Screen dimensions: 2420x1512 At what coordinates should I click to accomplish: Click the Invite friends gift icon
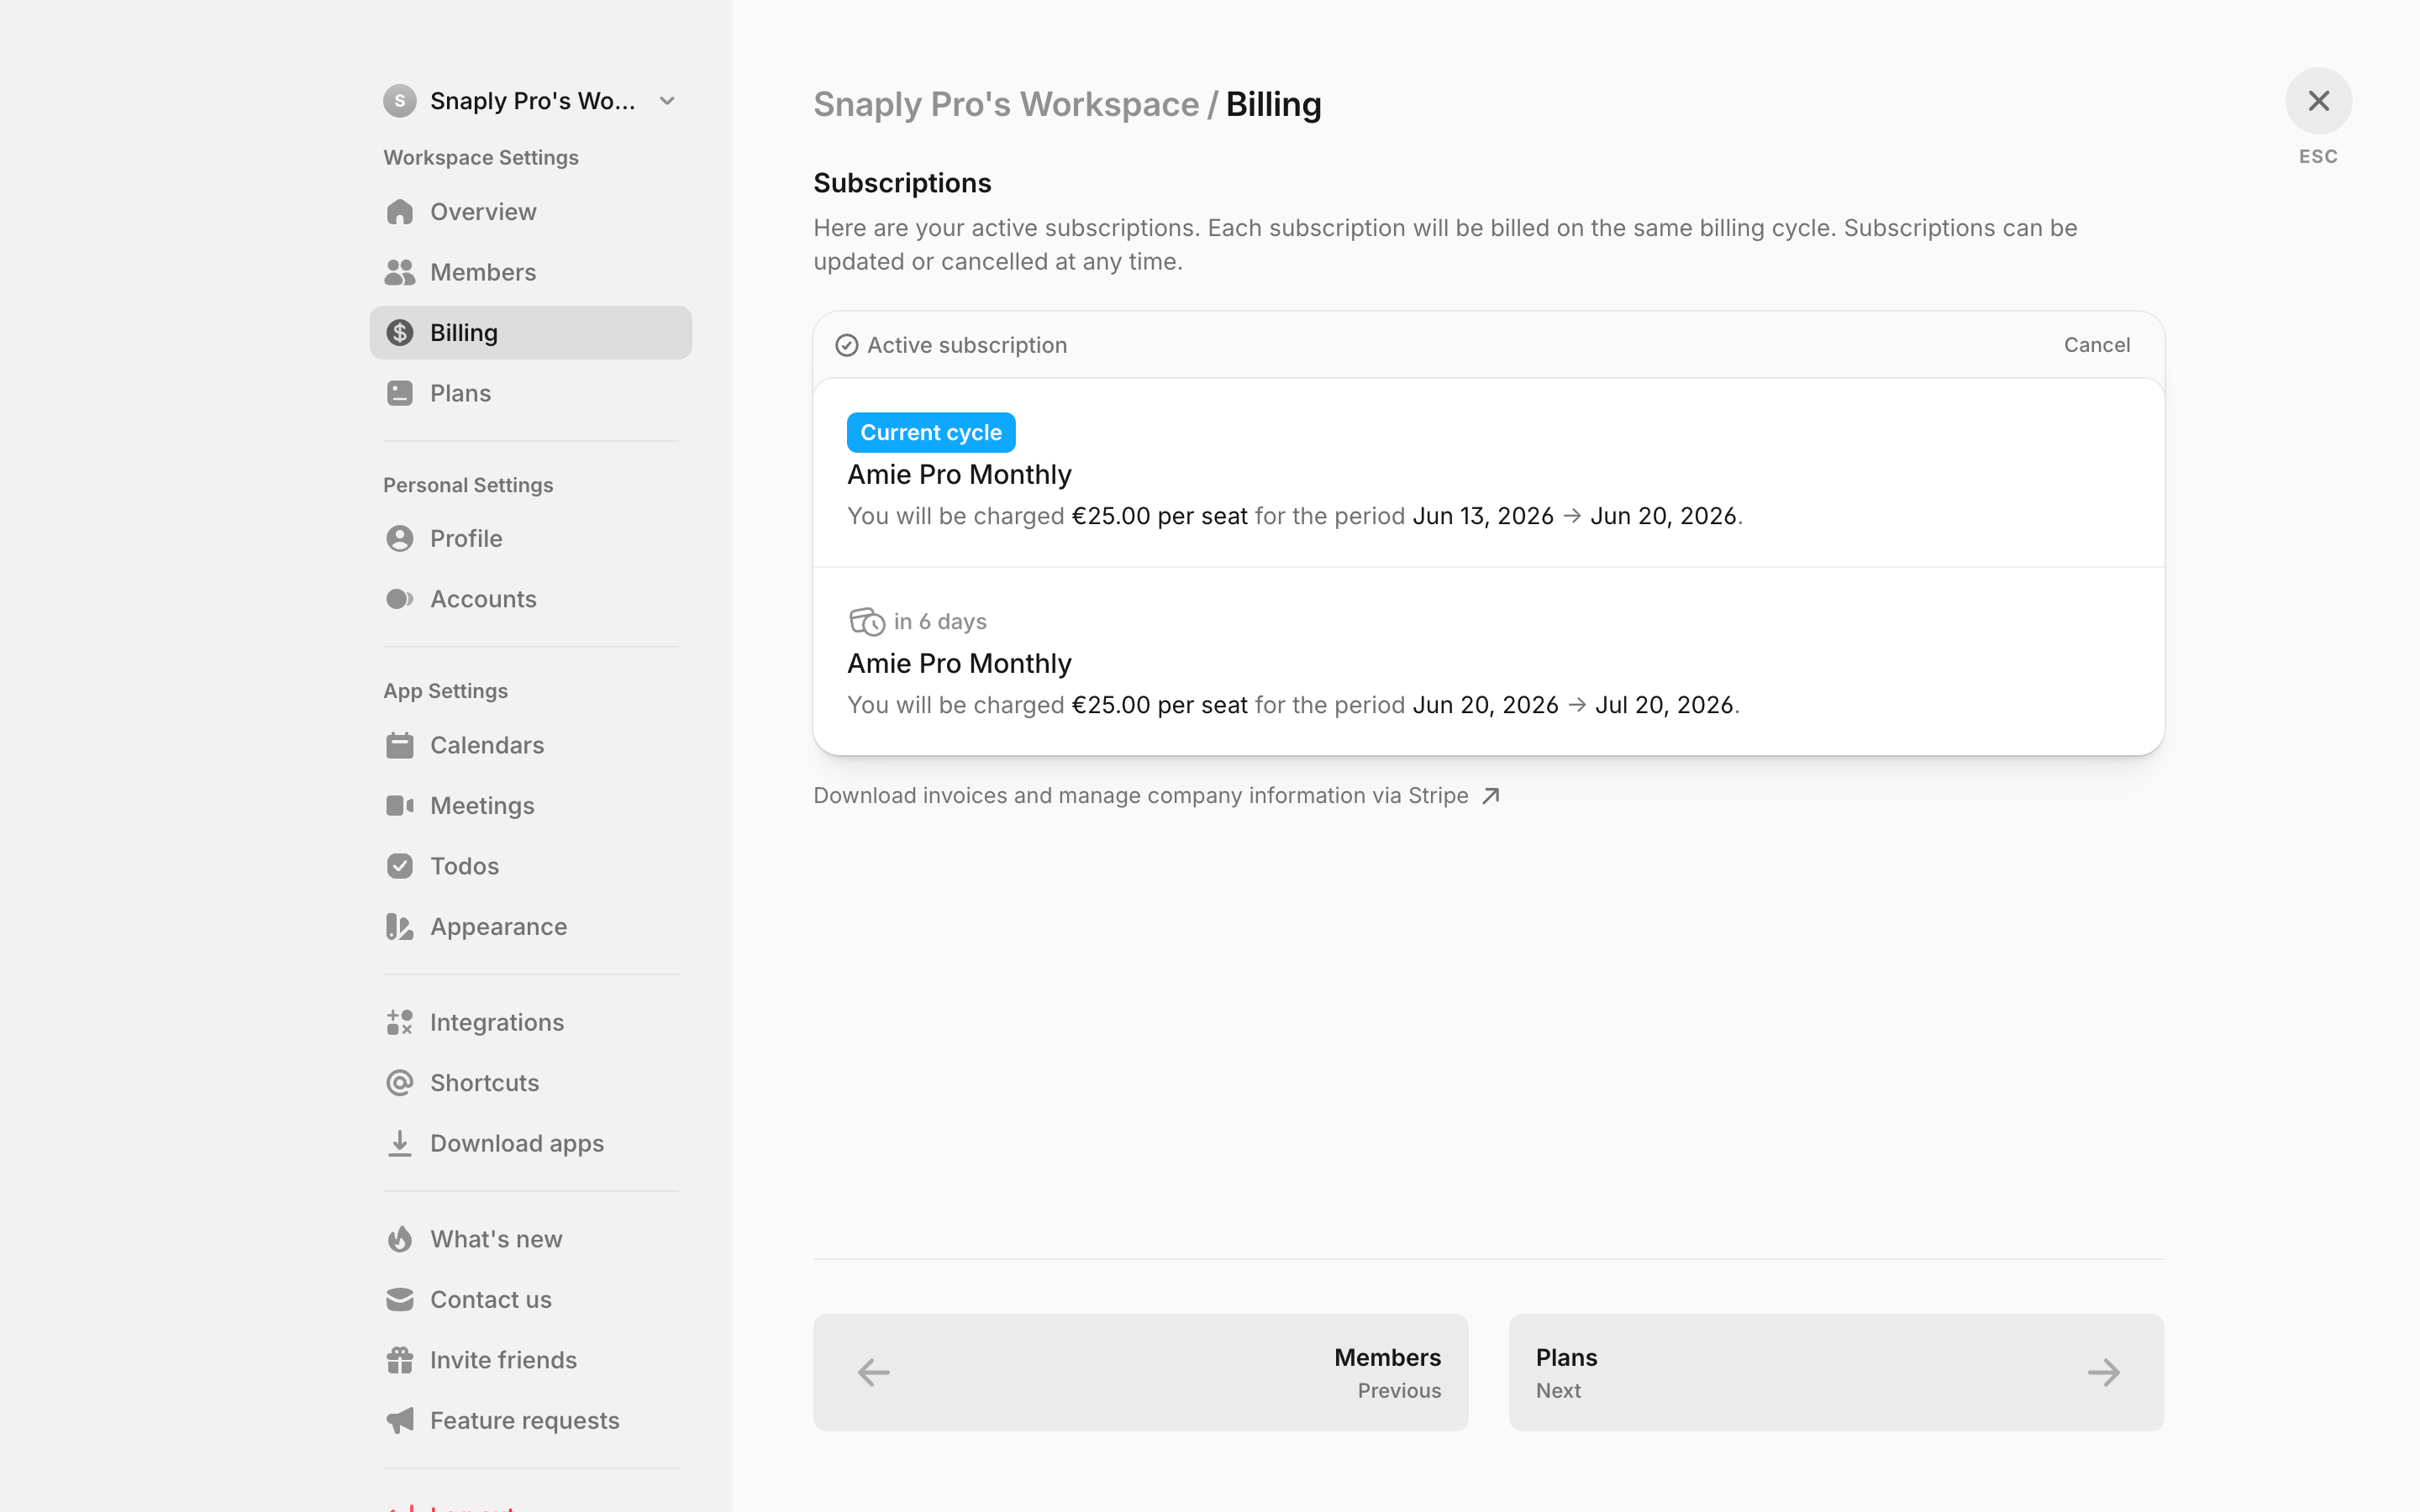click(399, 1360)
